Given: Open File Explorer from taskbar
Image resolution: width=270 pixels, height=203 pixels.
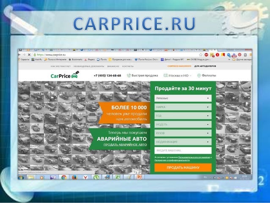Looking at the screenshot, I should tap(31, 177).
